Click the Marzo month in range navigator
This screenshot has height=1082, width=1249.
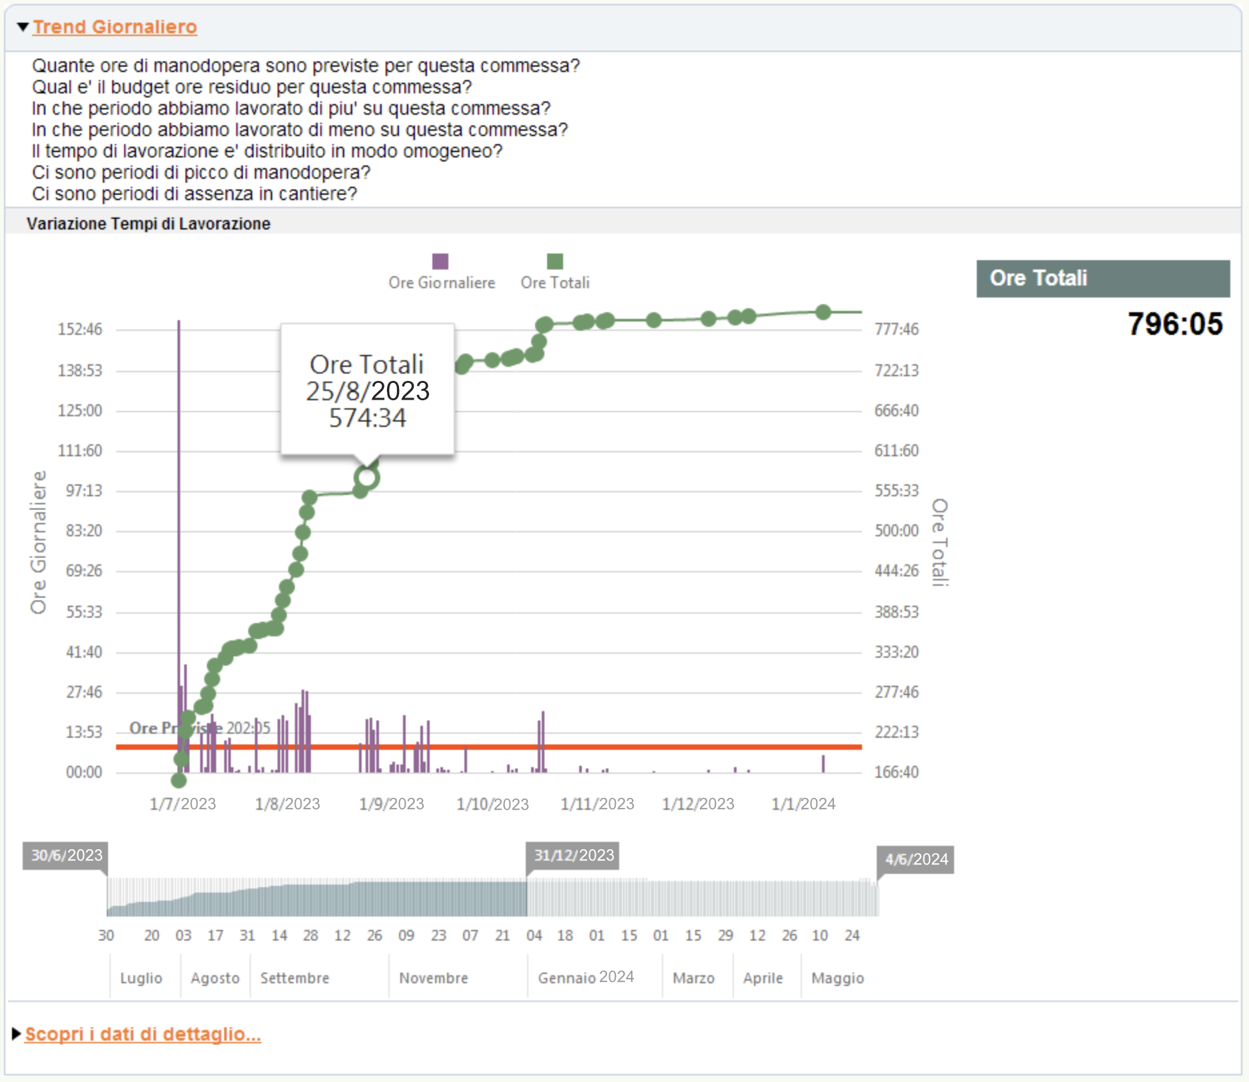pos(693,978)
